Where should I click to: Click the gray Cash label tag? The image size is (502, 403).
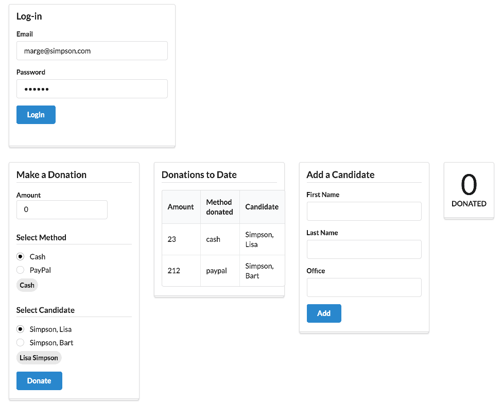[27, 285]
